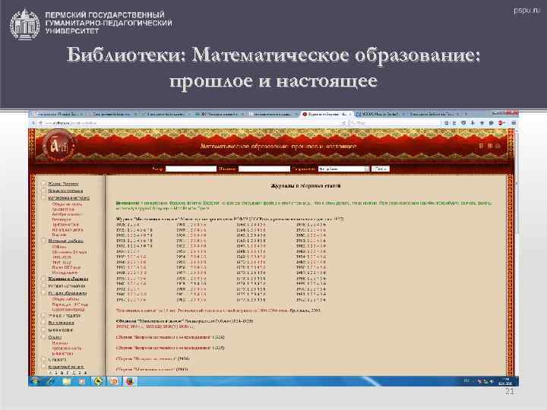Image resolution: width=547 pixels, height=410 pixels.
Task: Click the title search field on the site
Action: (x=264, y=169)
